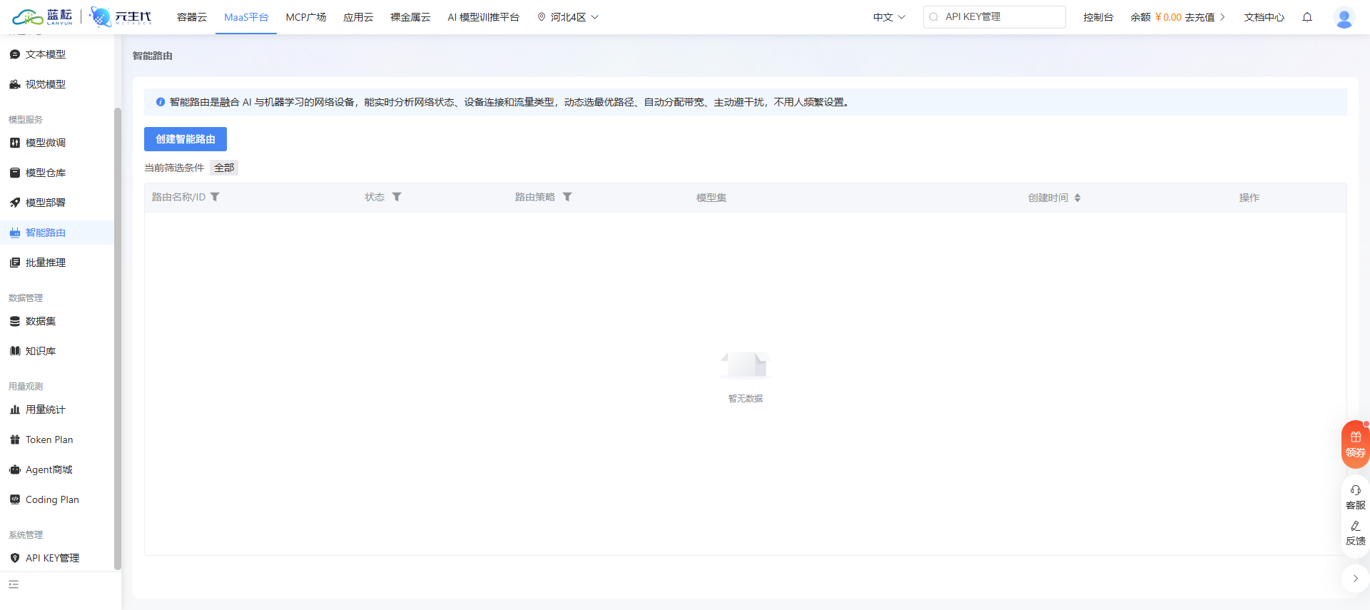Click the Coding Plan icon
The height and width of the screenshot is (610, 1370).
pos(15,499)
